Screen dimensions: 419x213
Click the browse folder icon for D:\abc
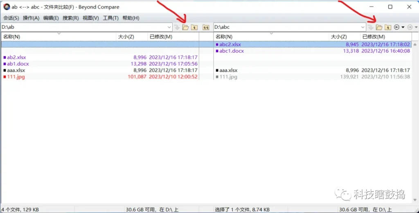tap(379, 27)
